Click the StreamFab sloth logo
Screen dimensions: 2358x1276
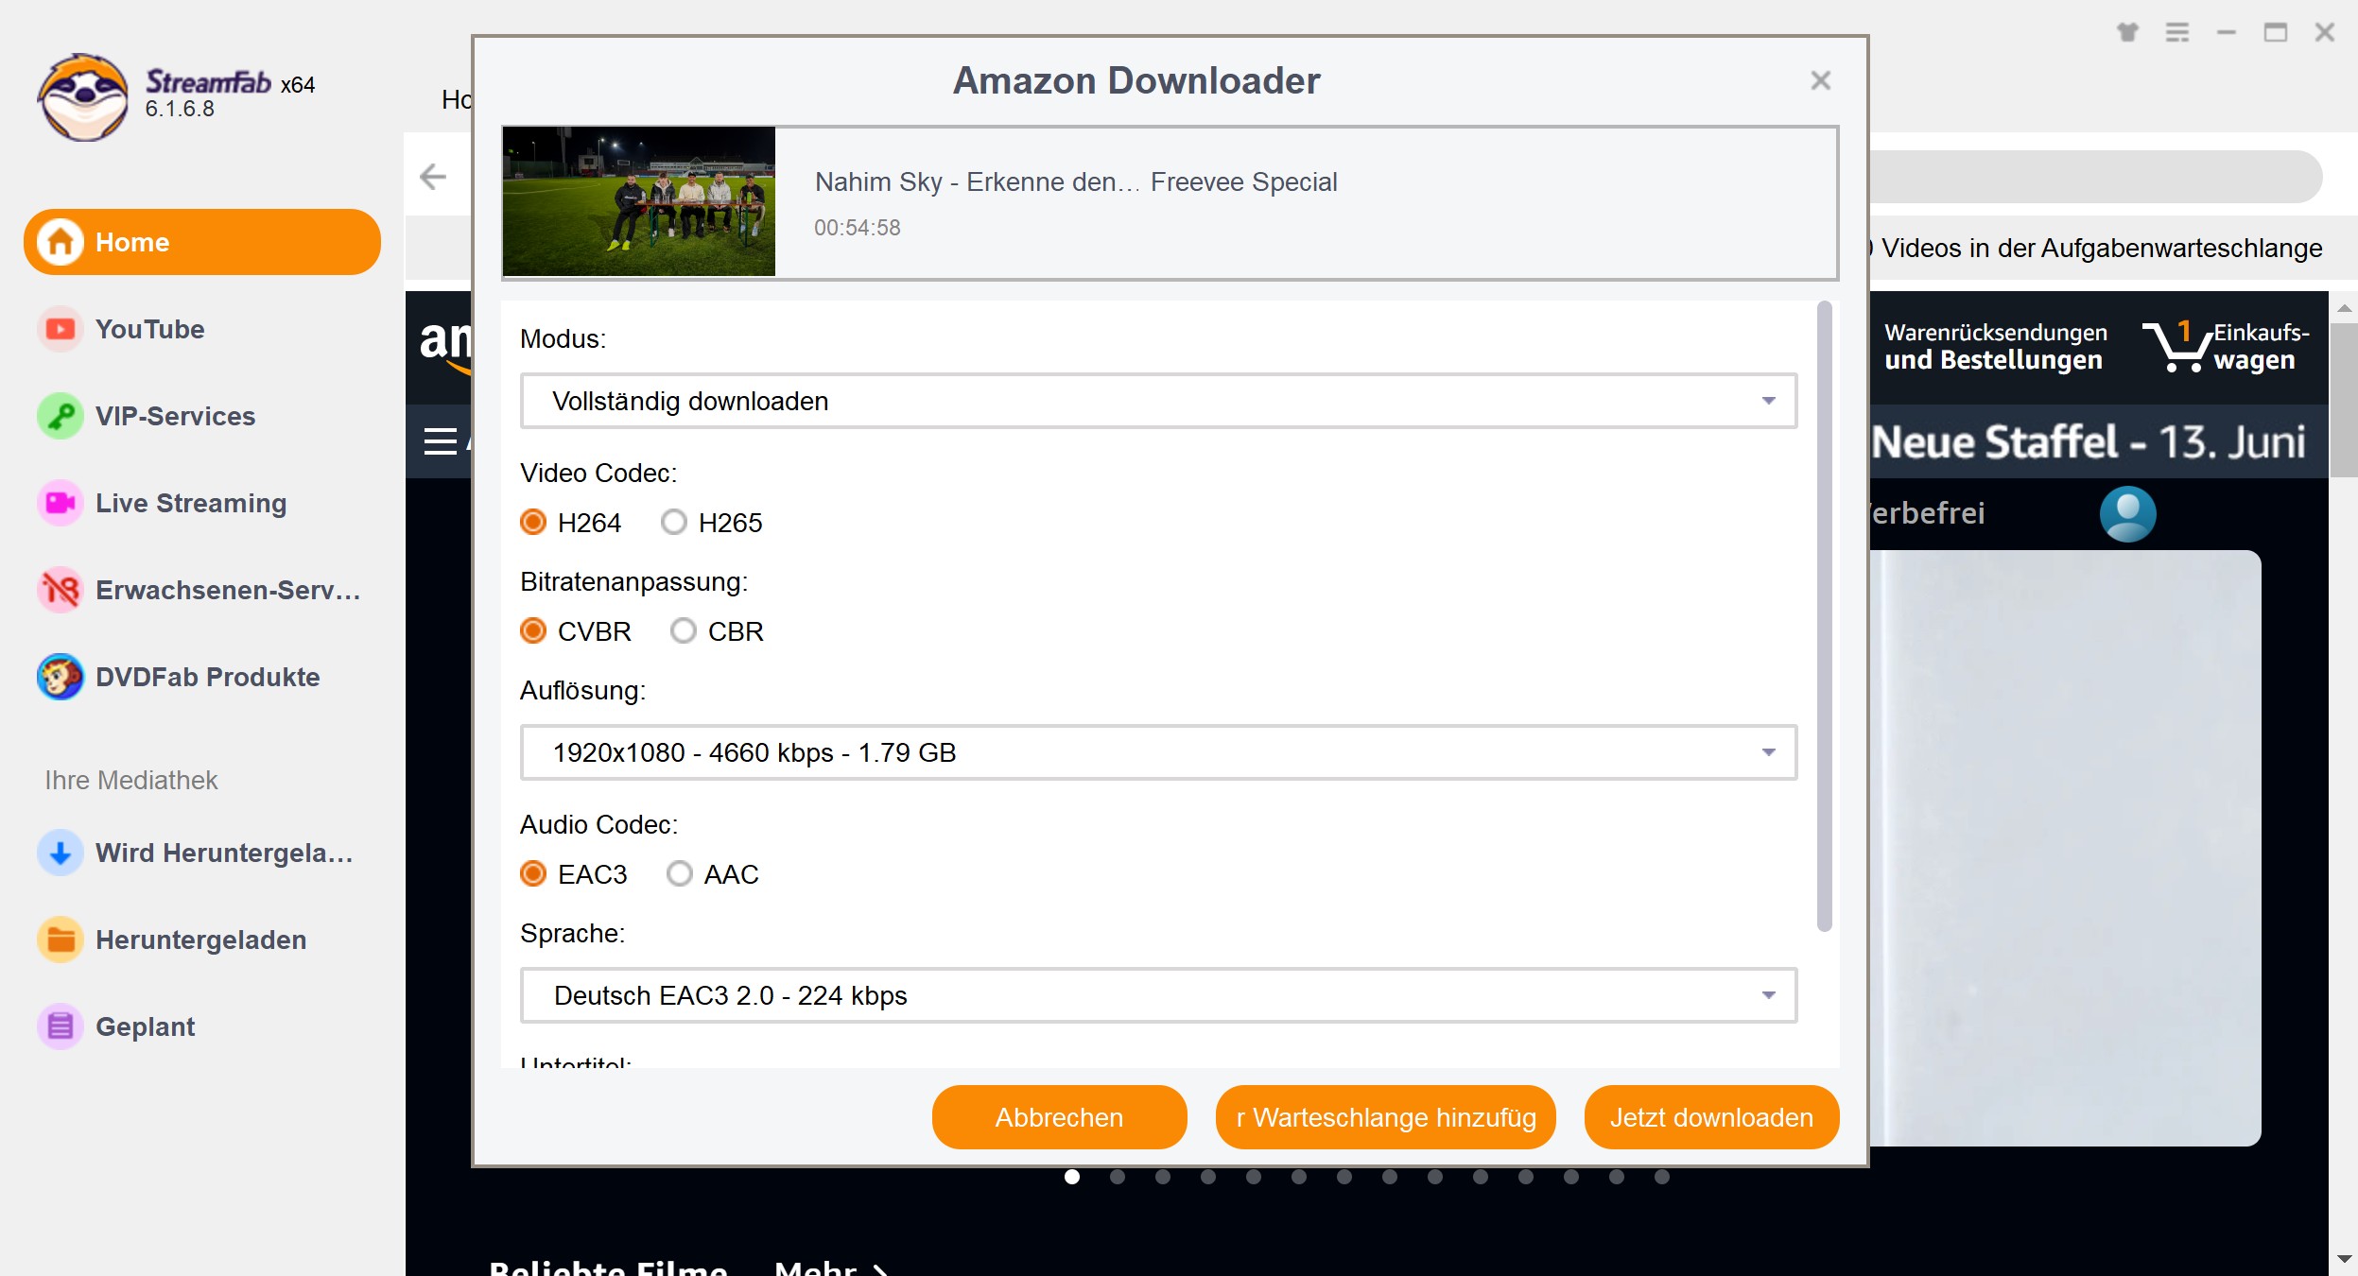coord(83,97)
